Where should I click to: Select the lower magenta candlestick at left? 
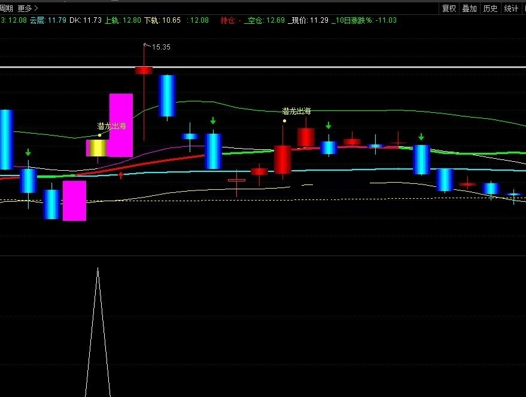[74, 201]
